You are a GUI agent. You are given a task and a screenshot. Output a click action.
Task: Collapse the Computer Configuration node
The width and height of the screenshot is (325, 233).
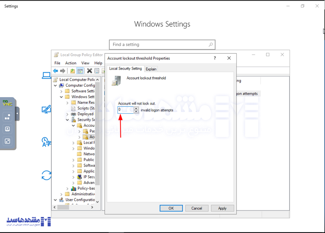(x=55, y=85)
